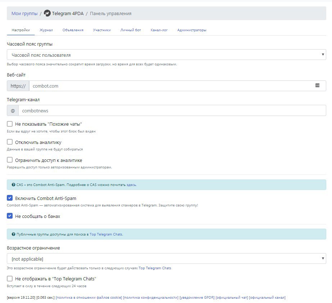Open the Журнал tab
Screen dimensions: 332x303
(x=46, y=30)
